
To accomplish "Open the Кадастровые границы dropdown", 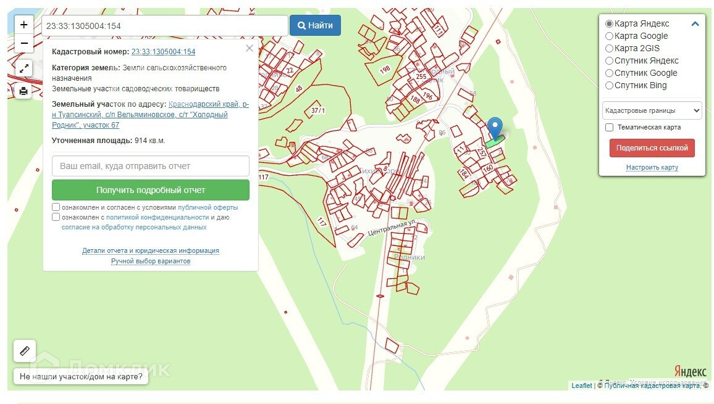I will pyautogui.click(x=652, y=110).
